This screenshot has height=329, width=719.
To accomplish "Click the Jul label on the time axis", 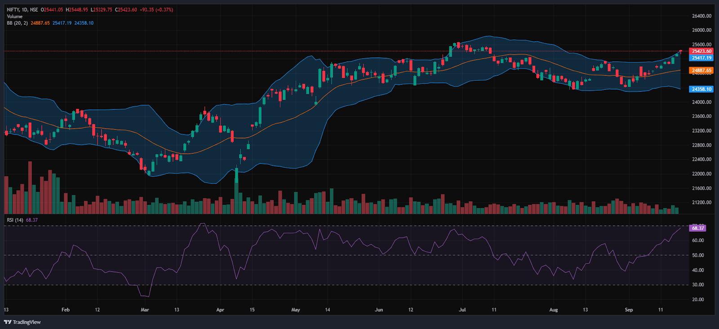I will pyautogui.click(x=462, y=310).
